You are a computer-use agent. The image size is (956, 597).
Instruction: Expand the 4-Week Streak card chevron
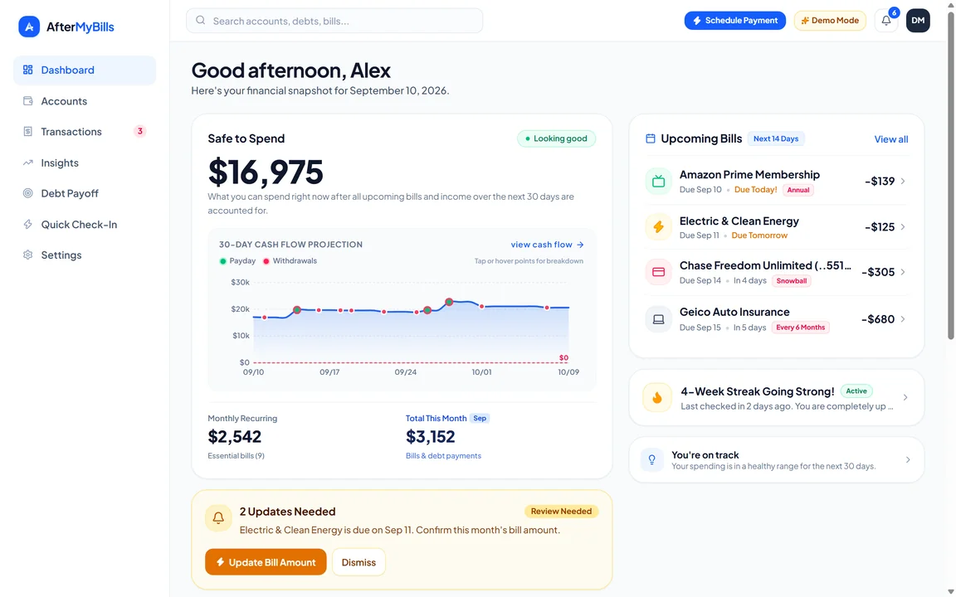tap(905, 397)
